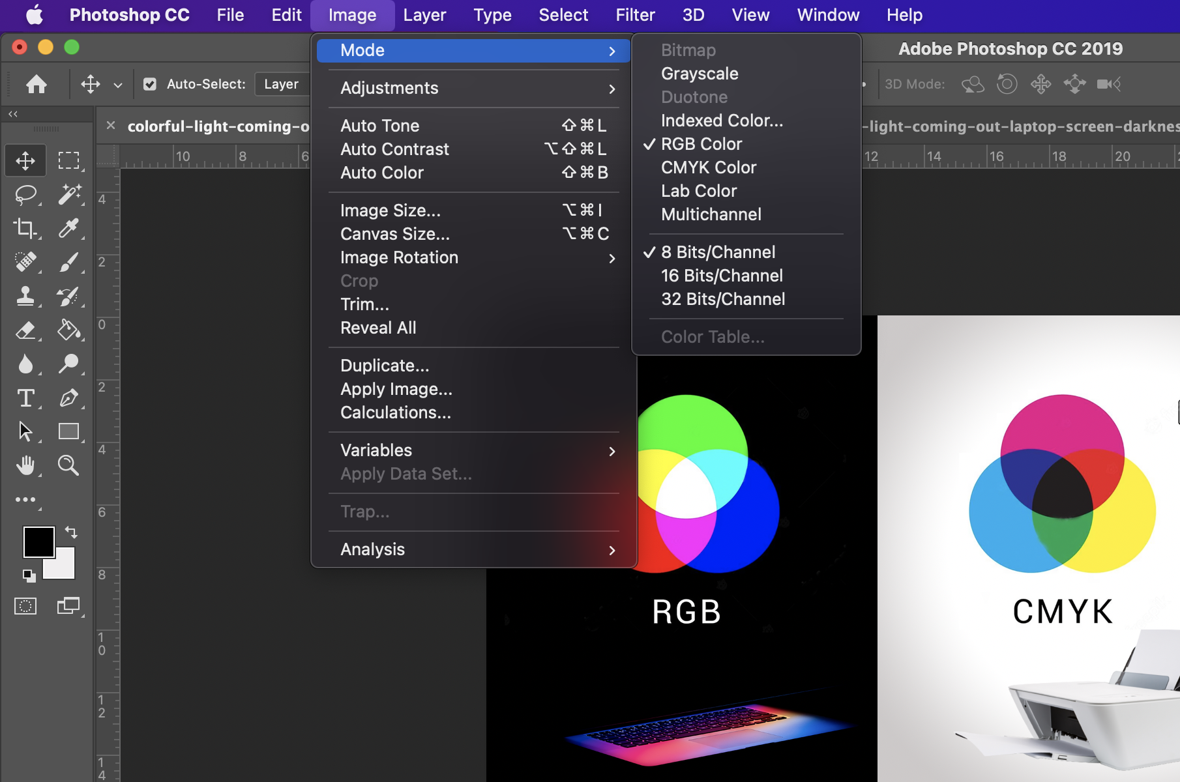
Task: Click the black foreground color swatch
Action: tap(38, 542)
